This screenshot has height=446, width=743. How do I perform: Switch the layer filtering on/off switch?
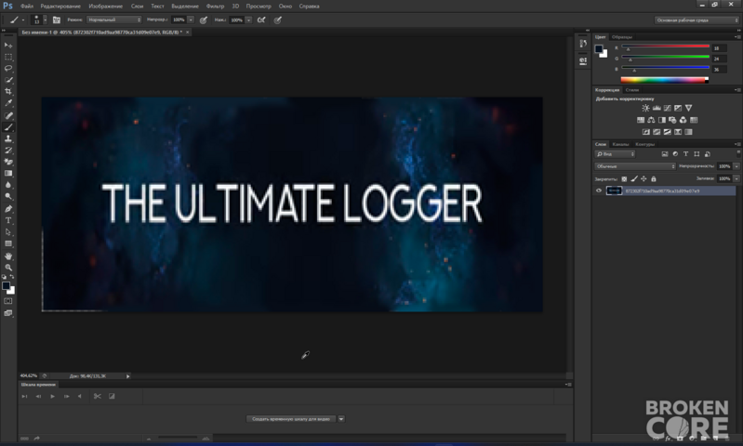coord(737,153)
